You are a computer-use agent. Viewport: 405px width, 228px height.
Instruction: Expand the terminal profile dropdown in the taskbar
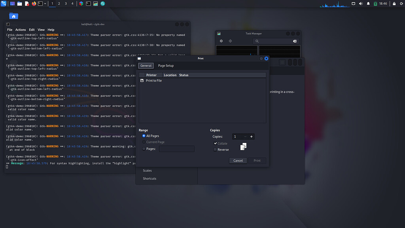tap(45, 4)
